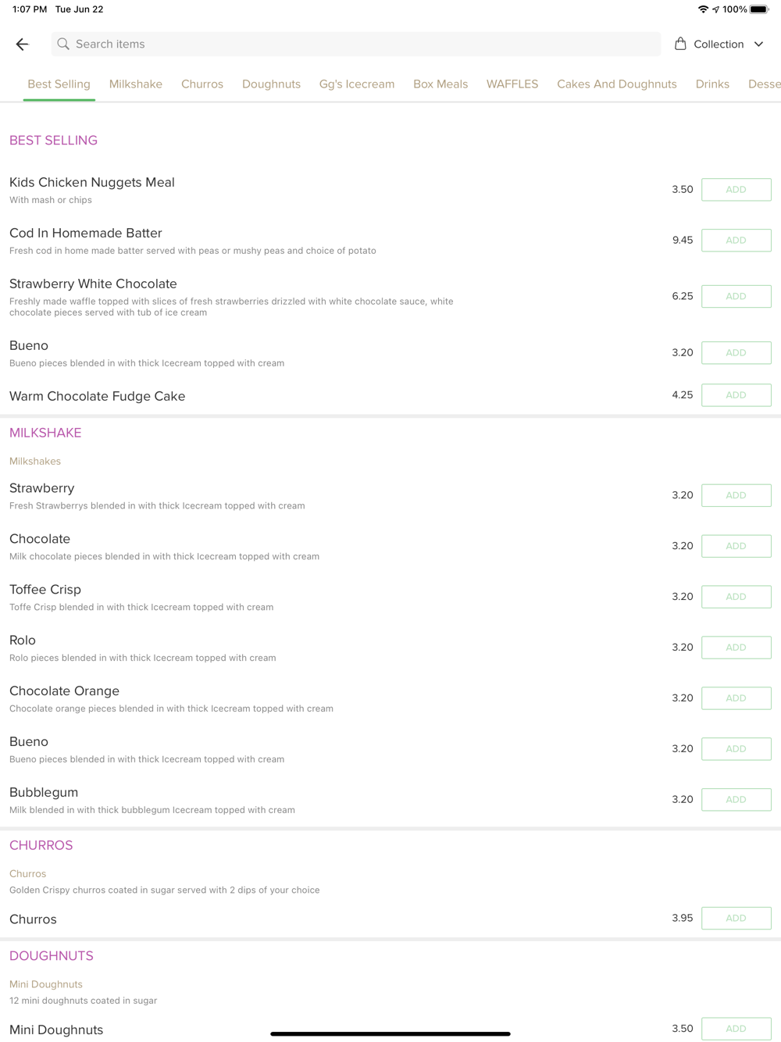Add Kids Chicken Nuggets Meal
781x1042 pixels.
(x=736, y=190)
